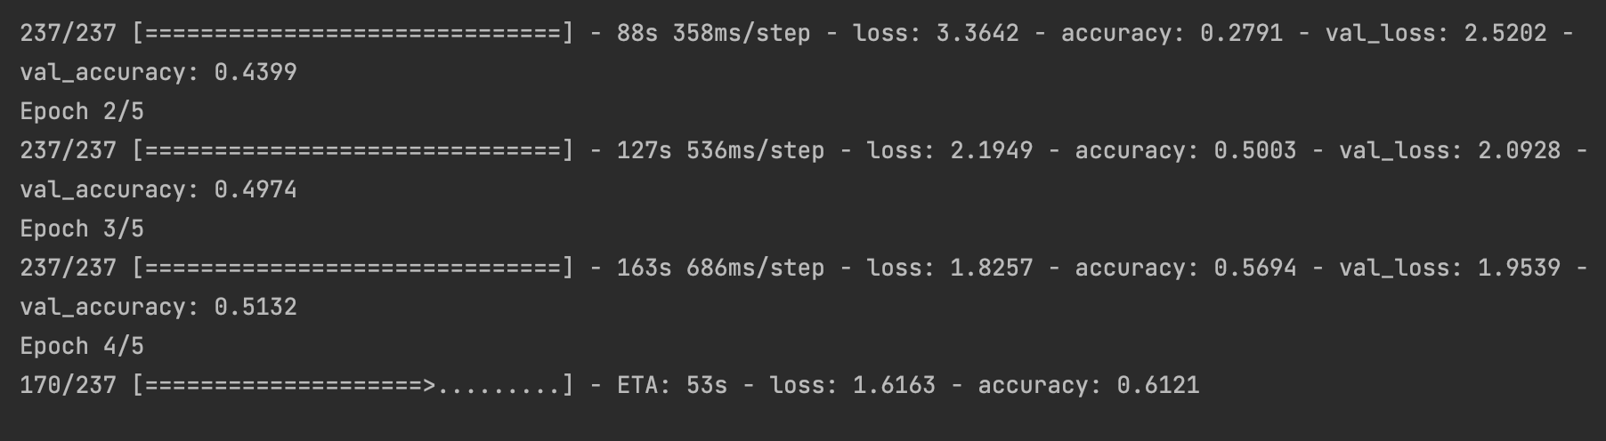Click the accuracy value 0.6121
This screenshot has width=1606, height=441.
1157,385
